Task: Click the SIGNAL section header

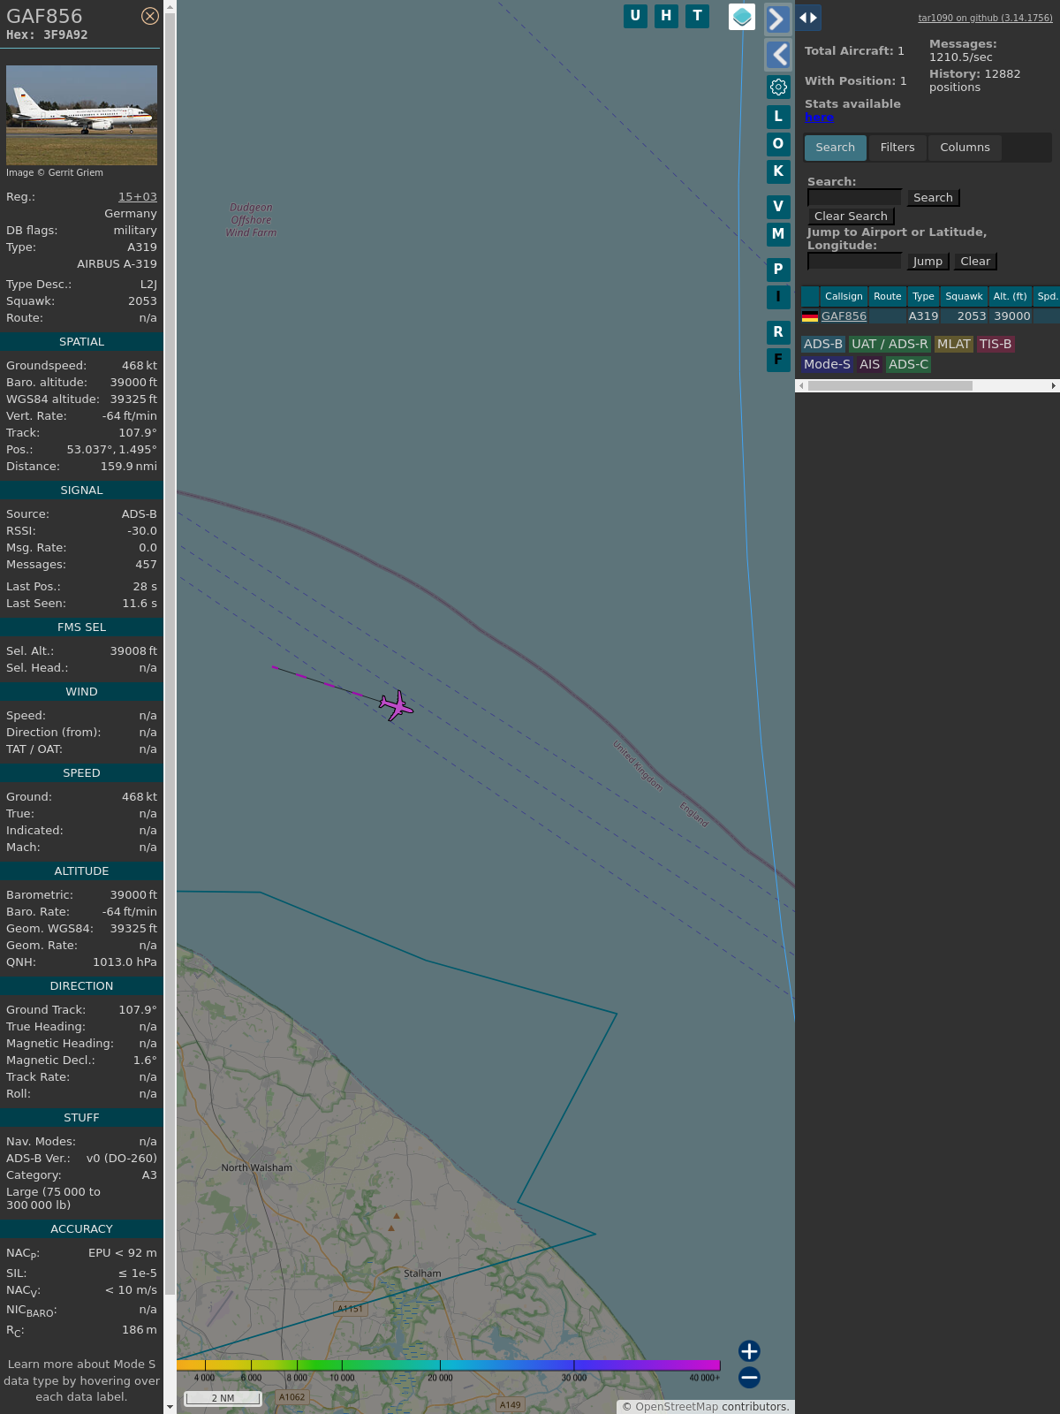Action: (81, 490)
